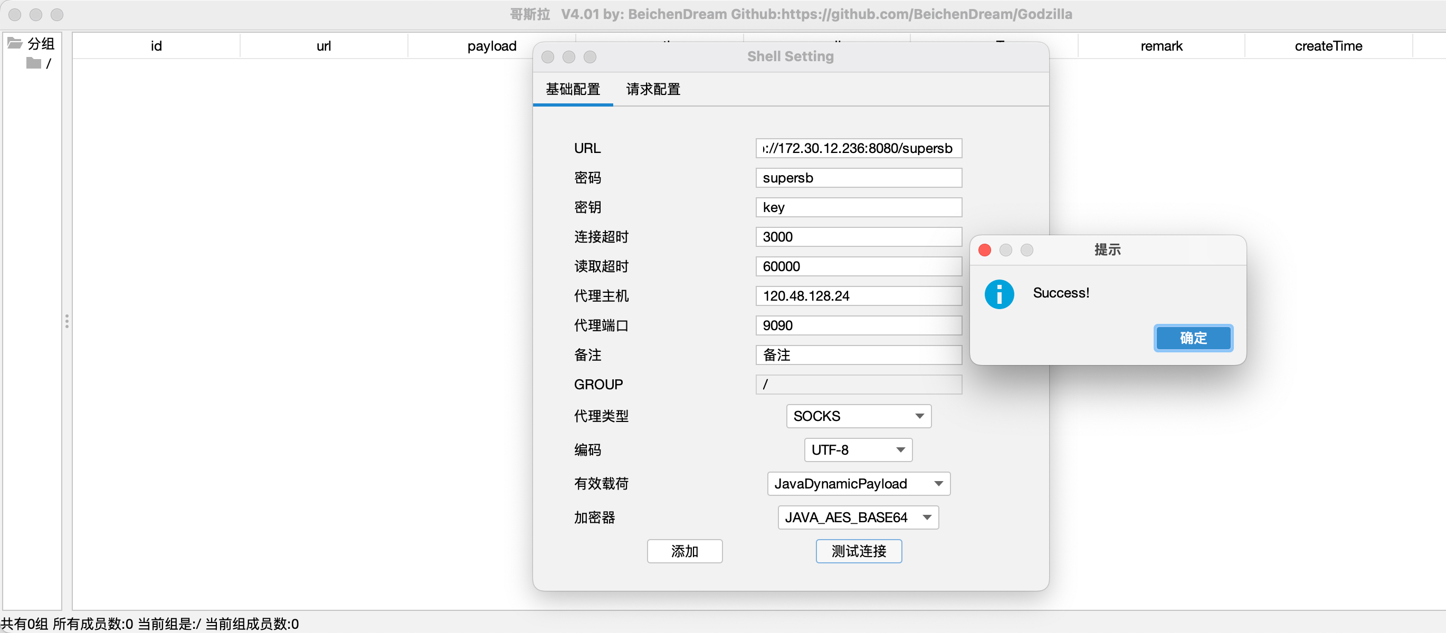Click the 确定 button
Viewport: 1446px width, 633px height.
(x=1193, y=338)
